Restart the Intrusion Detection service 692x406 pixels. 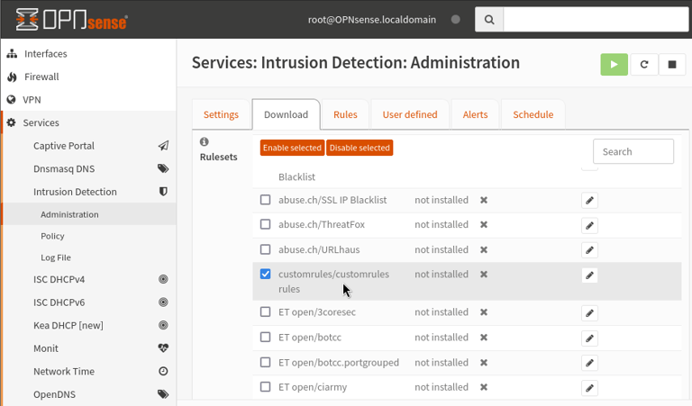[x=643, y=64]
